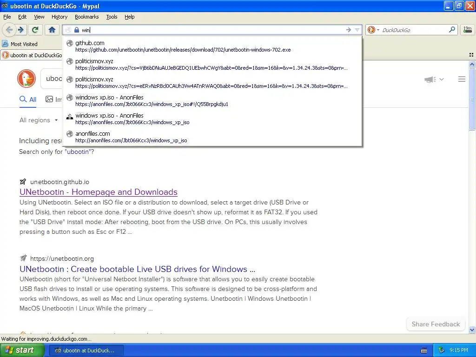Screen dimensions: 476x357
Task: Open the hamburger side menu
Action: click(x=462, y=79)
